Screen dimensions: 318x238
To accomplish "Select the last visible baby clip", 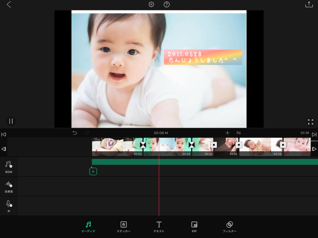I will click(x=297, y=147).
